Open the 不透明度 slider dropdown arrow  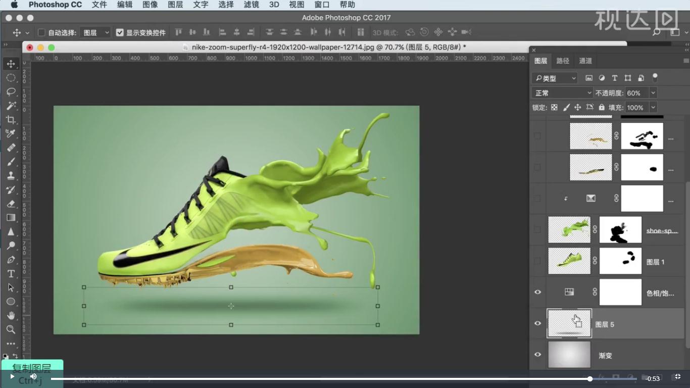pyautogui.click(x=653, y=93)
